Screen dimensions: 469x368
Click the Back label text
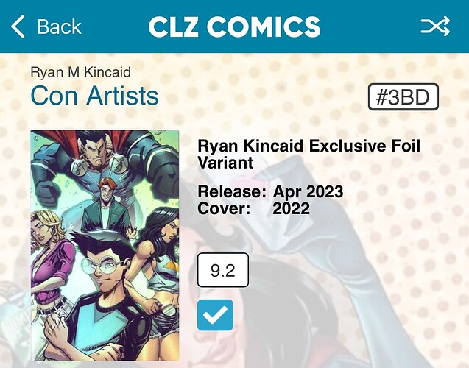pyautogui.click(x=59, y=26)
